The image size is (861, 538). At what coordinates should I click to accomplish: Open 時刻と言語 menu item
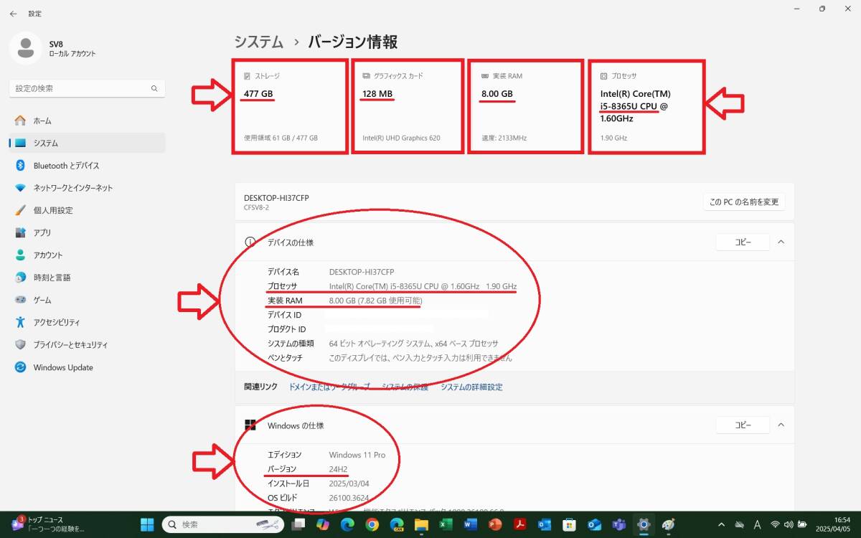pos(52,278)
